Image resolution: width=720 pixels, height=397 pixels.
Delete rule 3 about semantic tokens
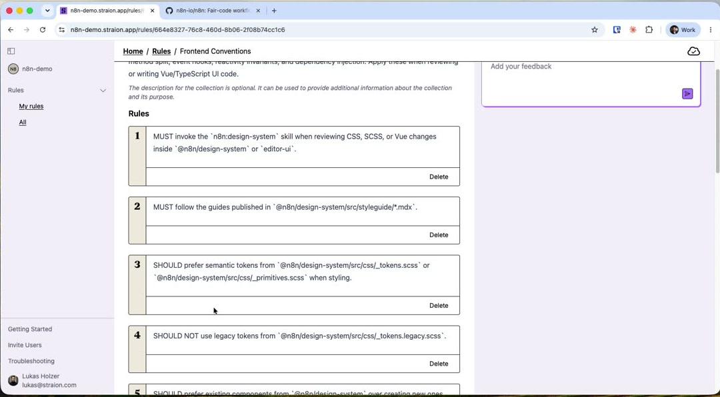(x=439, y=306)
